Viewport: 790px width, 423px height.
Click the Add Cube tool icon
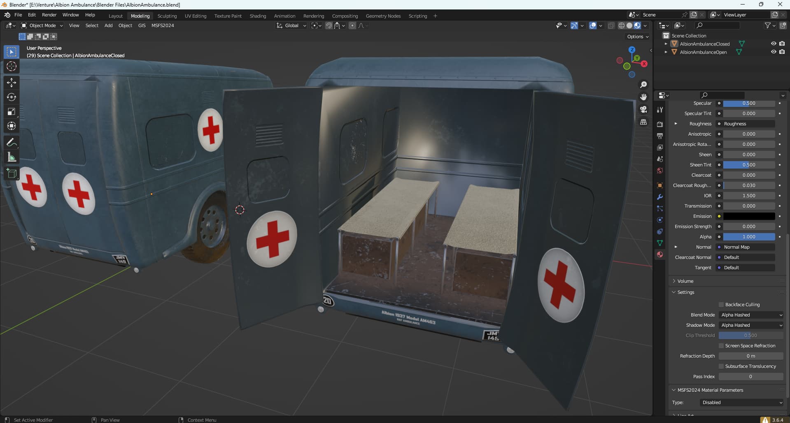coord(12,173)
